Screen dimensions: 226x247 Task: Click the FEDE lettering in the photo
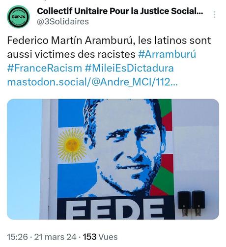click(x=115, y=209)
